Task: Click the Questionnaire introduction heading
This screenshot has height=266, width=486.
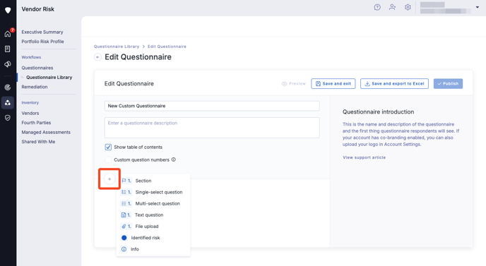Action: (378, 111)
